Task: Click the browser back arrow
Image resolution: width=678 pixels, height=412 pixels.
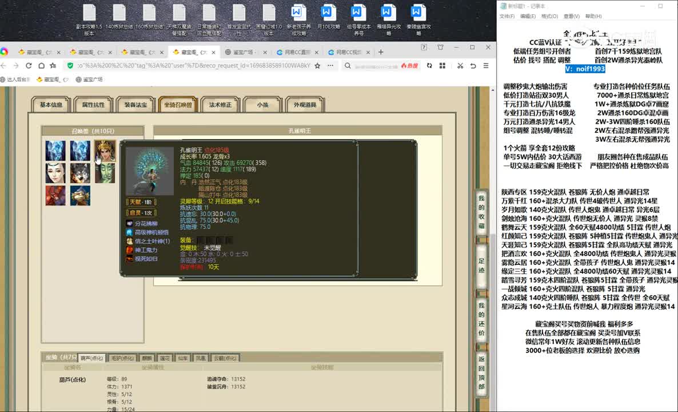Action: coord(3,66)
